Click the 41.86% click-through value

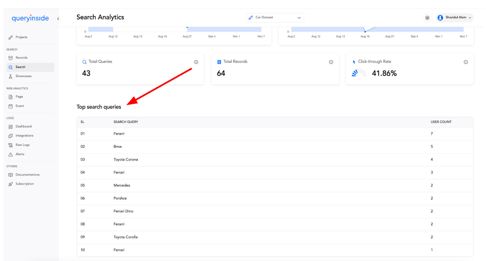point(384,73)
